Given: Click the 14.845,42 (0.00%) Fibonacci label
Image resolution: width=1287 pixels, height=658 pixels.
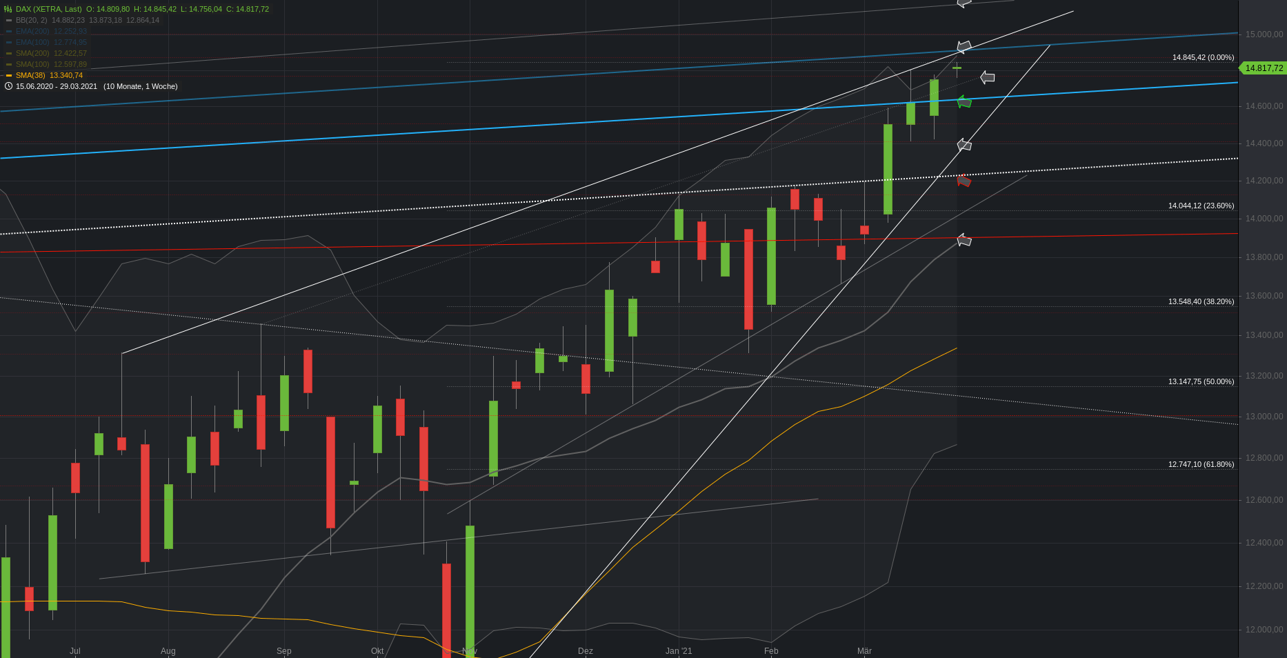Looking at the screenshot, I should click(x=1203, y=57).
